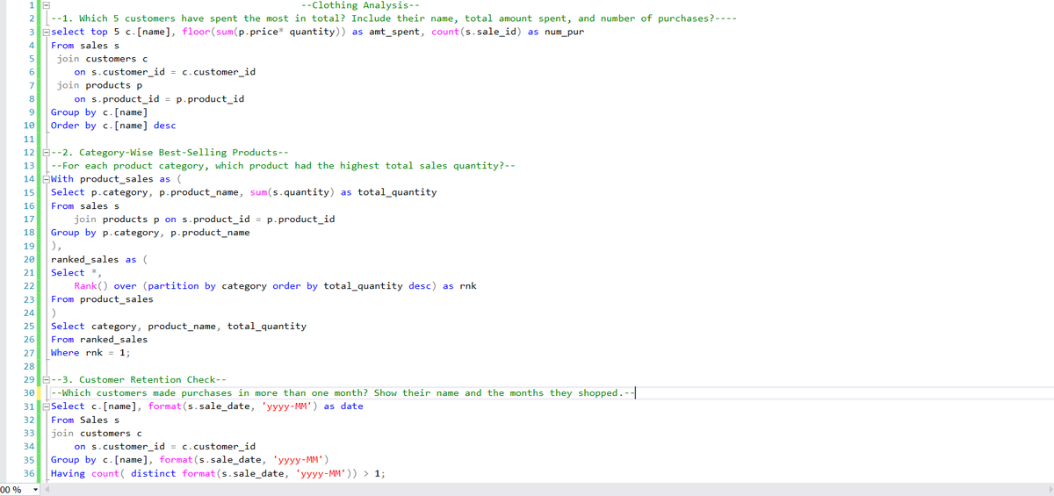This screenshot has width=1054, height=496.
Task: Click 'Rank()' function on line 22
Action: point(90,286)
